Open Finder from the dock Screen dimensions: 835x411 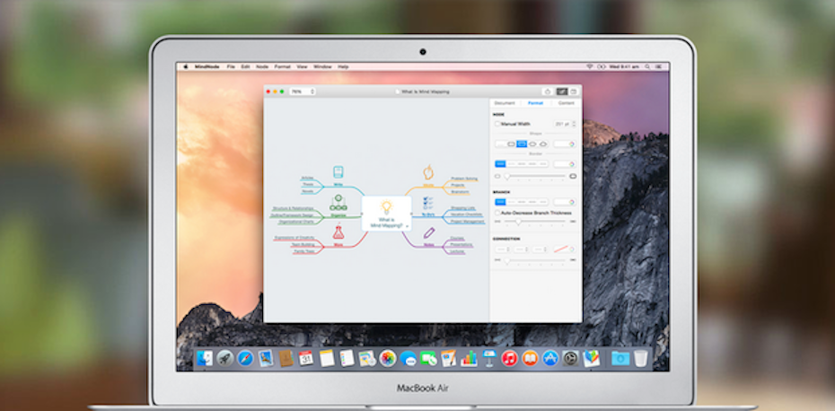click(x=205, y=358)
